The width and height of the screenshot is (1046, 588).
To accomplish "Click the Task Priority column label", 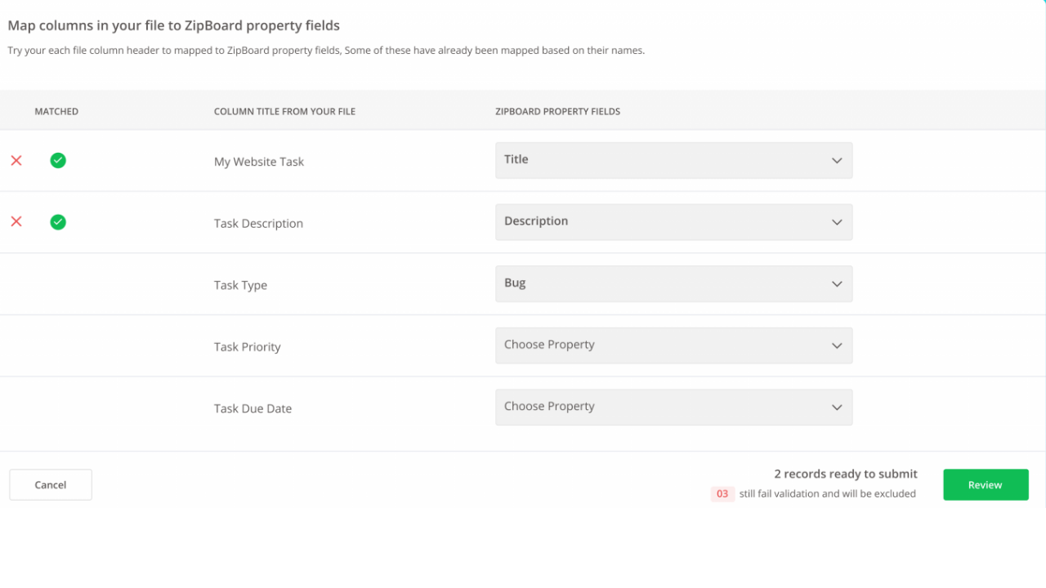I will (247, 347).
